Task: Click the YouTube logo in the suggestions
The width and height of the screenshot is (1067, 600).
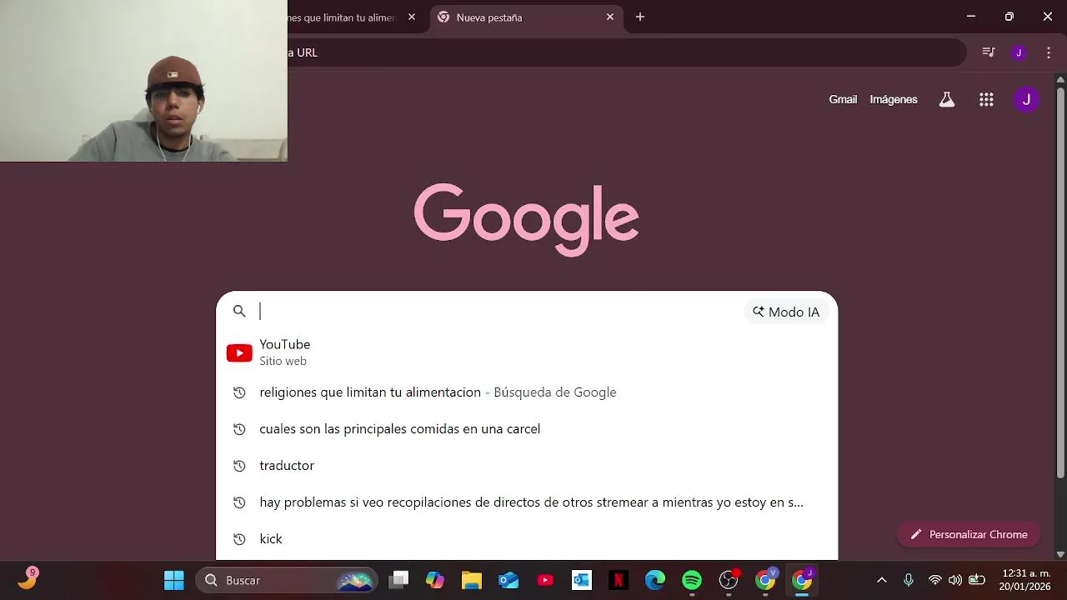Action: click(239, 353)
